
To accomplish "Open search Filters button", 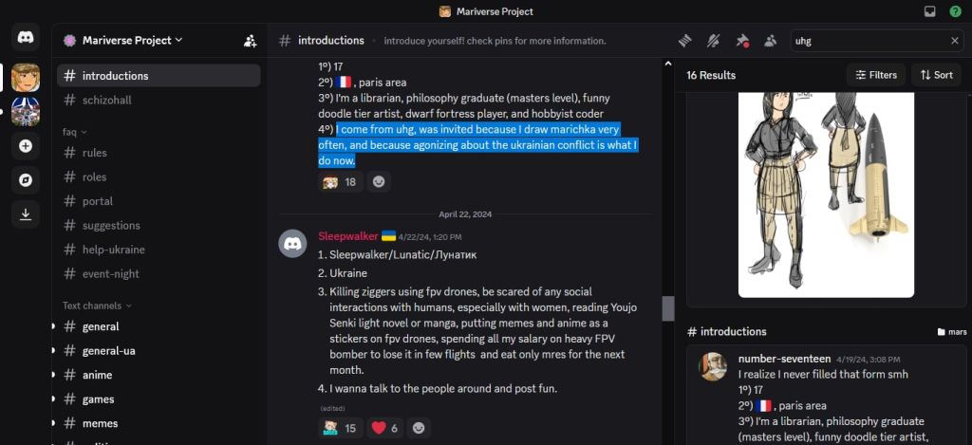I will [x=876, y=75].
